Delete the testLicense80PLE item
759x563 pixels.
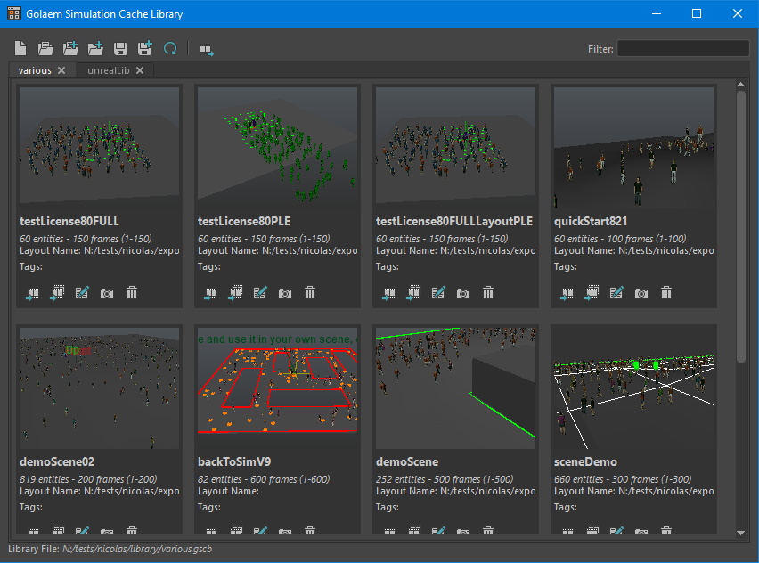click(x=310, y=292)
